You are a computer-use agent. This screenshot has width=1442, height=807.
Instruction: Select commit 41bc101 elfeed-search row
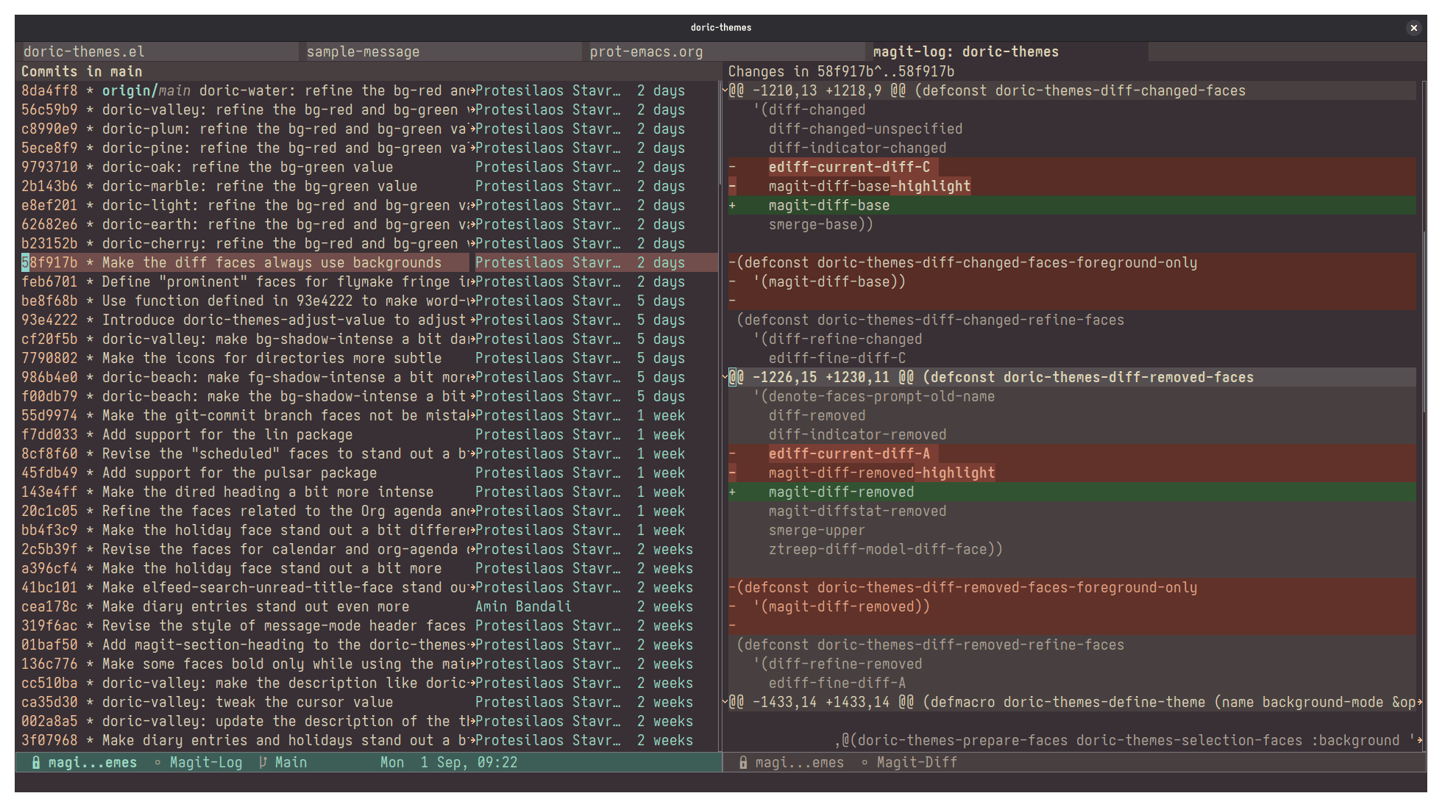click(368, 587)
